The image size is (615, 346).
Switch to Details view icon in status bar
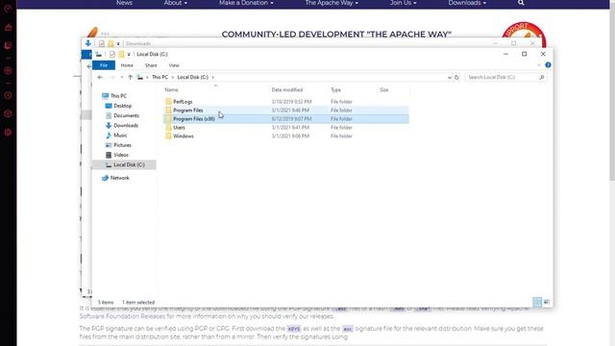tap(537, 302)
